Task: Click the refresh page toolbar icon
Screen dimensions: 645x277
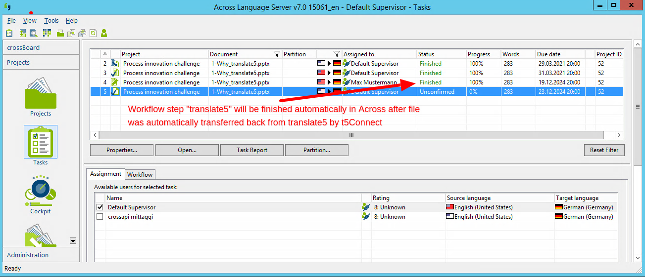Action: click(x=93, y=33)
